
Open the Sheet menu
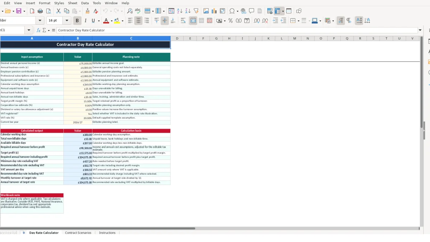73,3
